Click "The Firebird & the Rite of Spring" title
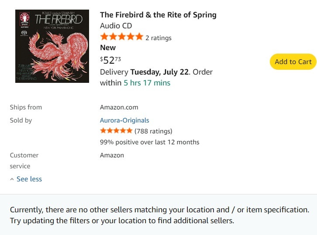The width and height of the screenshot is (317, 235). click(158, 15)
